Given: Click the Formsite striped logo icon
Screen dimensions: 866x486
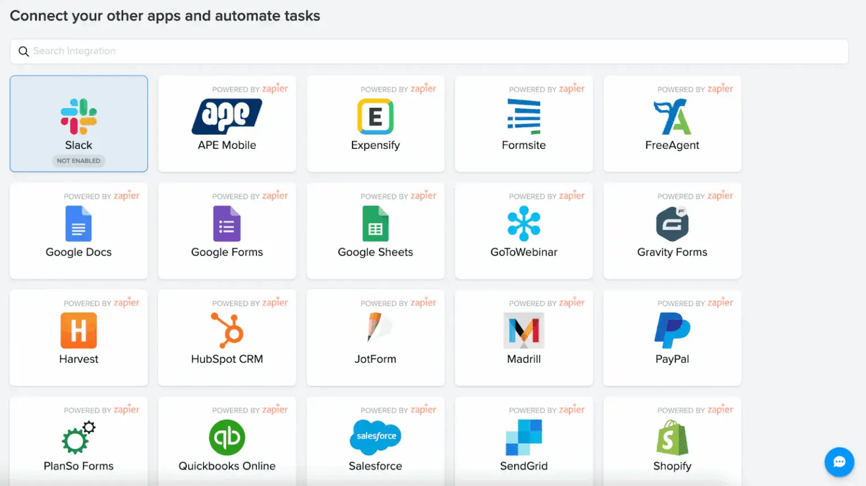Looking at the screenshot, I should [x=524, y=116].
